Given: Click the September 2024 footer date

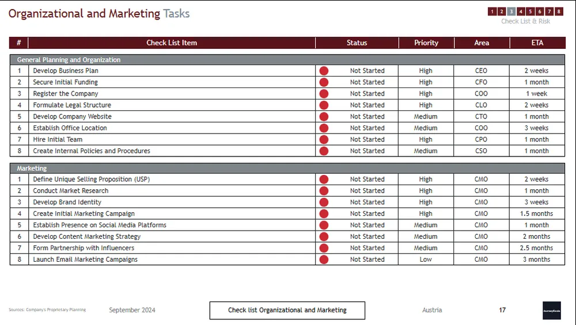Looking at the screenshot, I should pyautogui.click(x=132, y=310).
